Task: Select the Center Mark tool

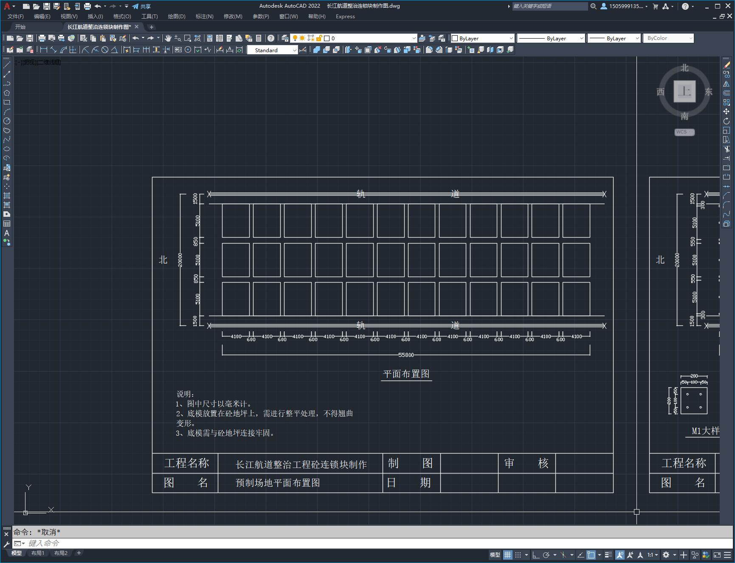Action: click(x=188, y=50)
